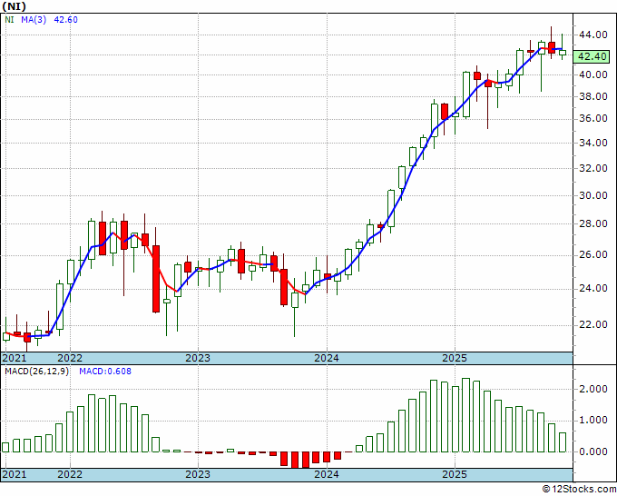Click the 28.00 price axis label
Screen dimensions: 617x496
pos(593,223)
